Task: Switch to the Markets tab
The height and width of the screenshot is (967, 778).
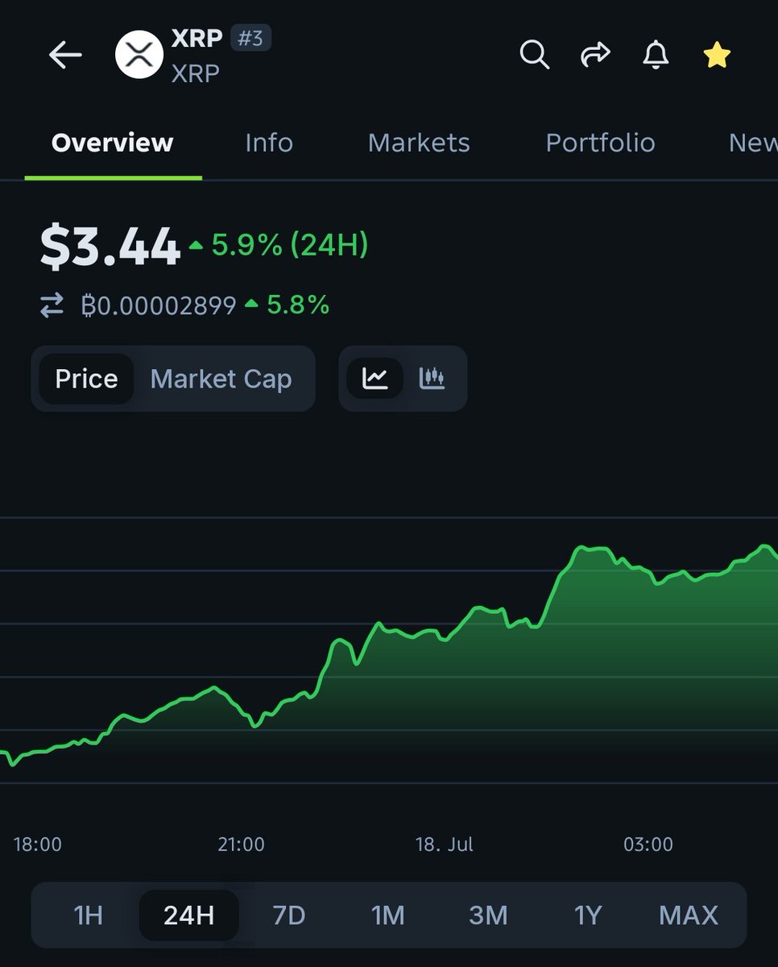Action: coord(419,143)
